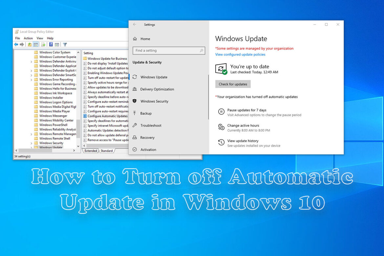The height and width of the screenshot is (256, 384).
Task: Click the Backup icon in the sidebar
Action: point(135,113)
